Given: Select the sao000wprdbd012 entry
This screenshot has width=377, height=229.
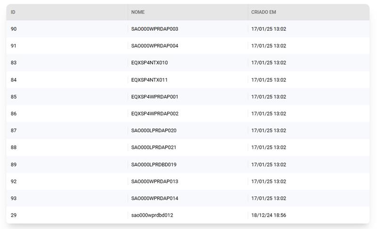Looking at the screenshot, I should tap(152, 215).
